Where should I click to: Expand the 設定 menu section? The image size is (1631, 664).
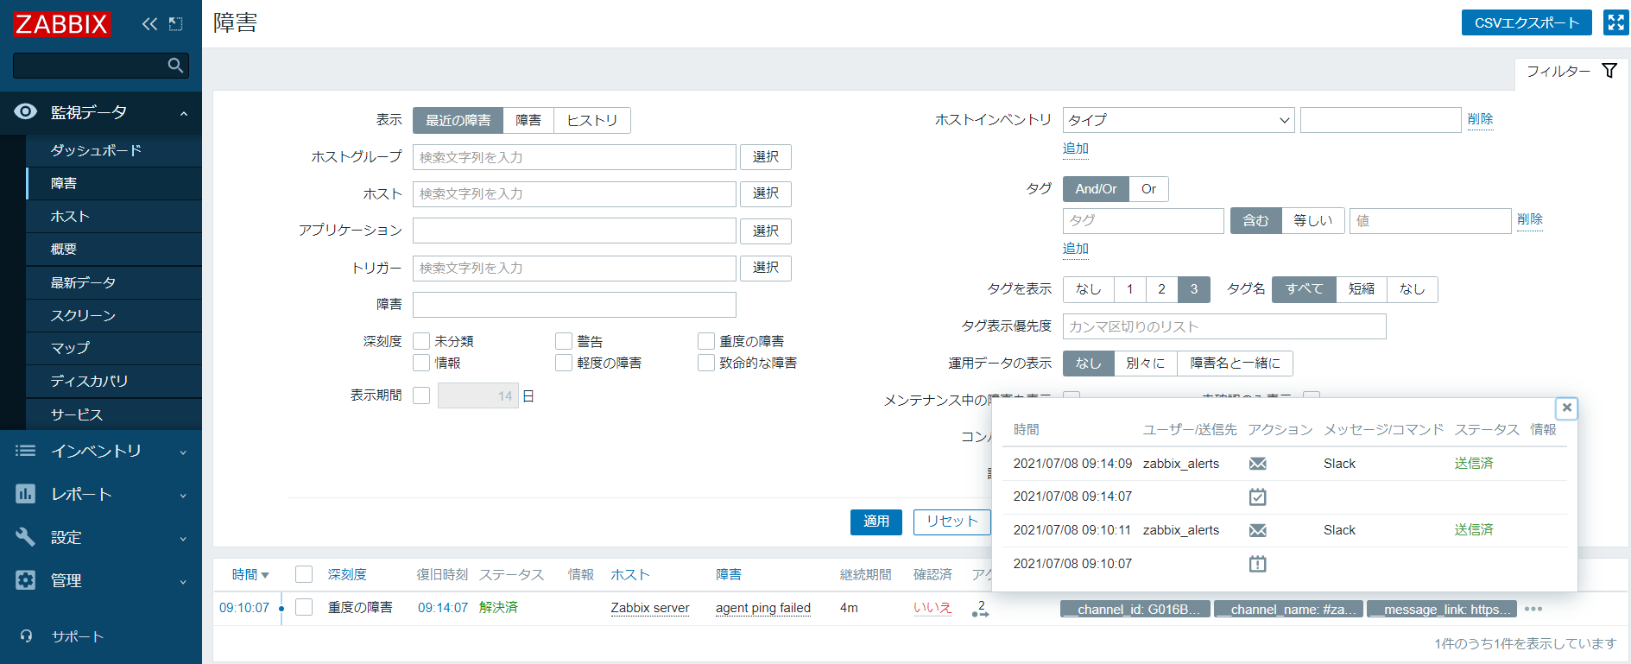183,538
